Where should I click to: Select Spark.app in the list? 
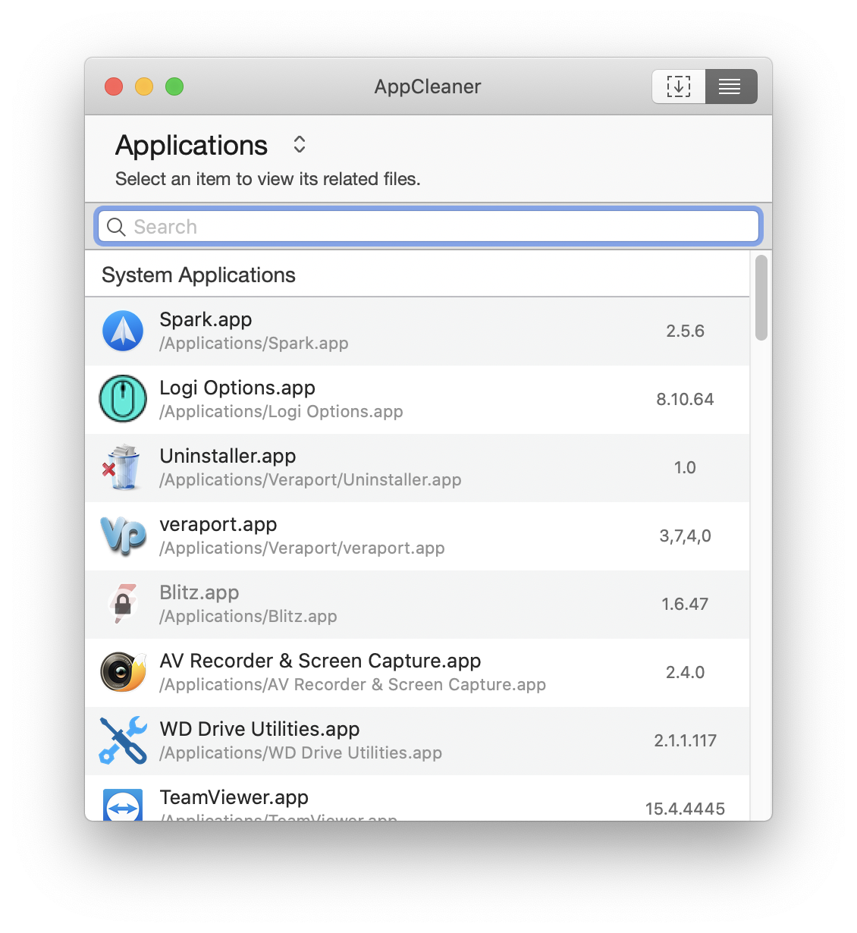(x=417, y=331)
